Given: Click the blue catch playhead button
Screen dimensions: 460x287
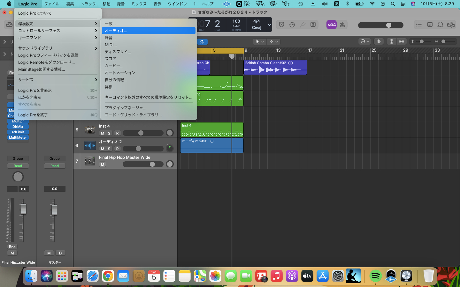Looking at the screenshot, I should pyautogui.click(x=202, y=42).
